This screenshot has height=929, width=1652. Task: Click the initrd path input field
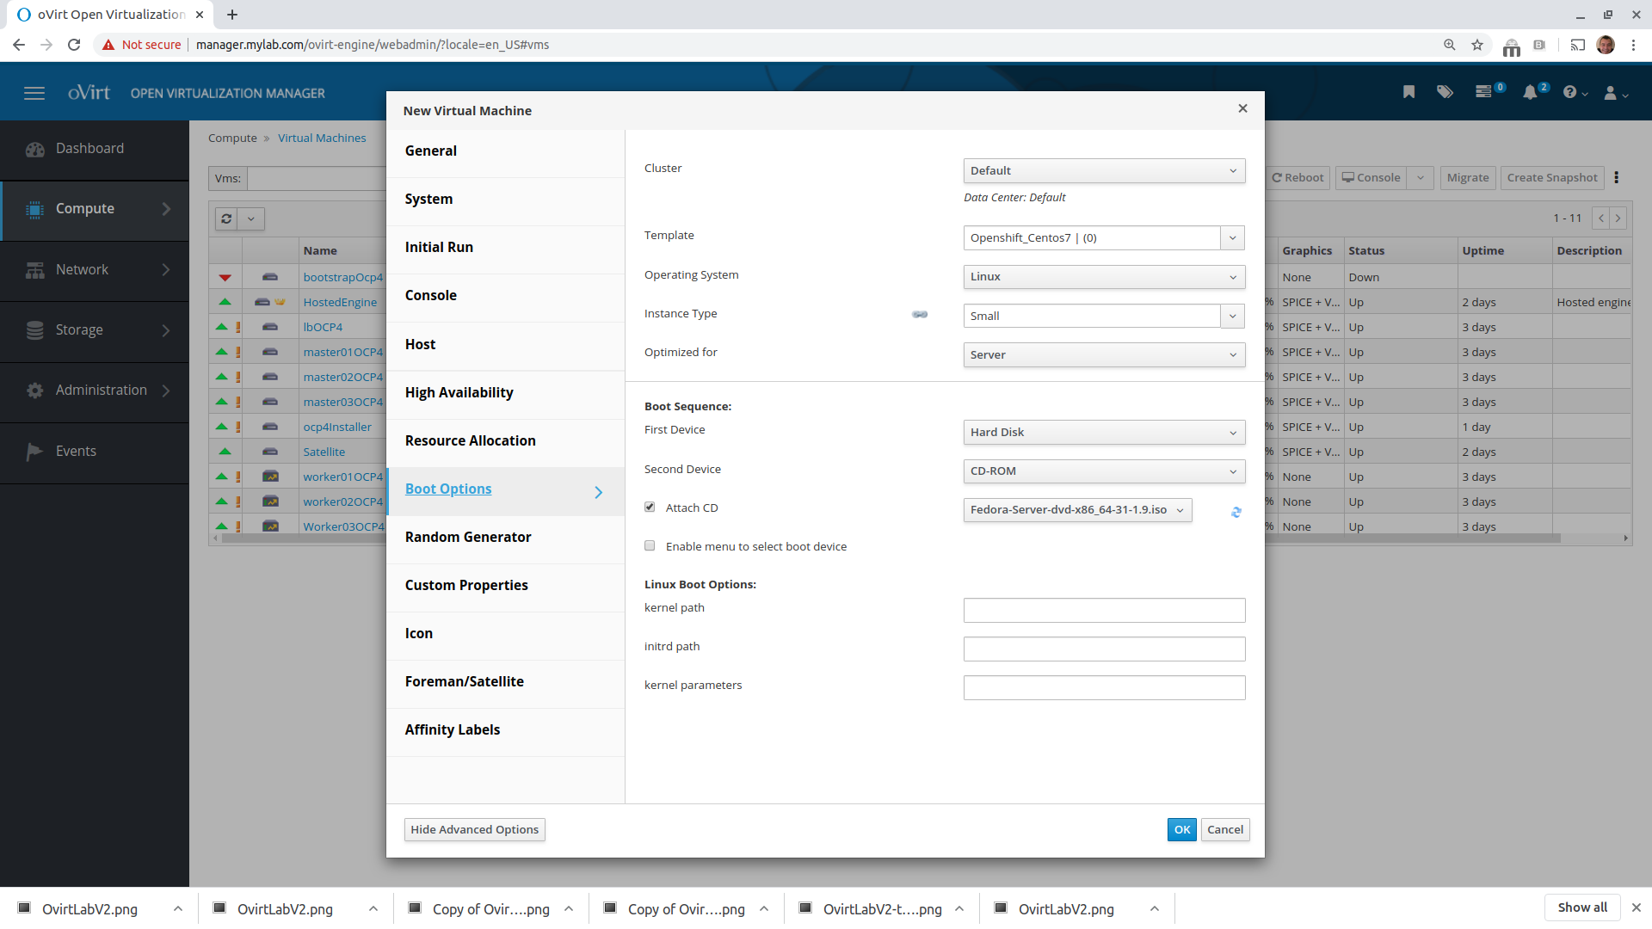point(1104,649)
